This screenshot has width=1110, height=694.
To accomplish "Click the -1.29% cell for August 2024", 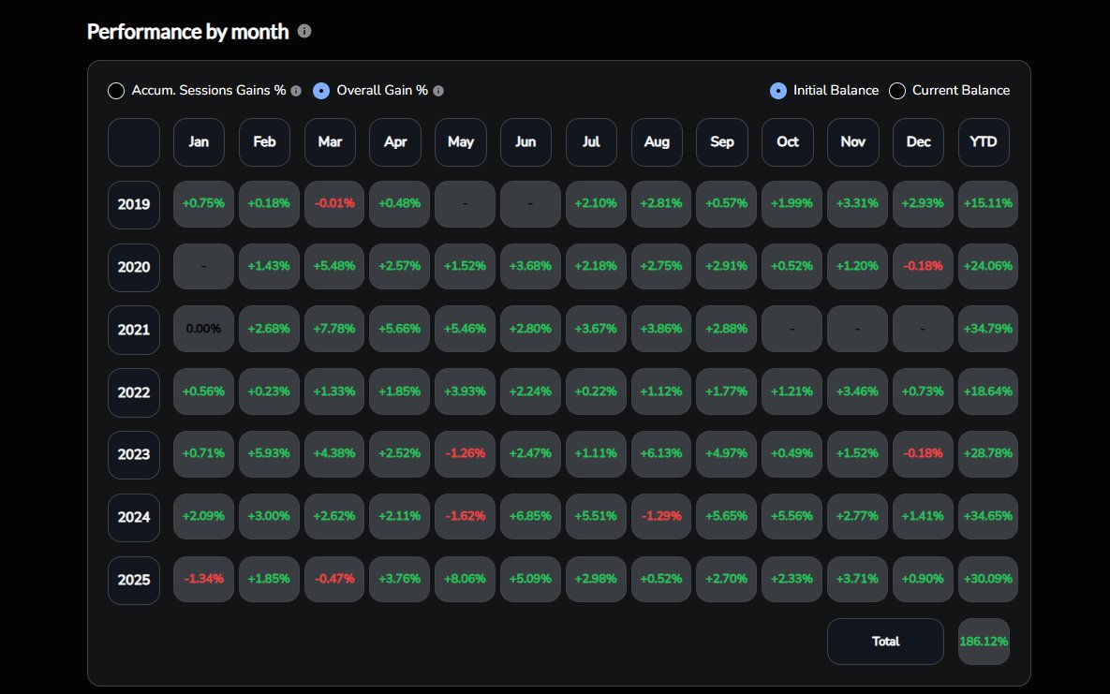I will [661, 516].
